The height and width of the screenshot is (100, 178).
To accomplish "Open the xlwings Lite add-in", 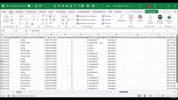I will [x=169, y=19].
